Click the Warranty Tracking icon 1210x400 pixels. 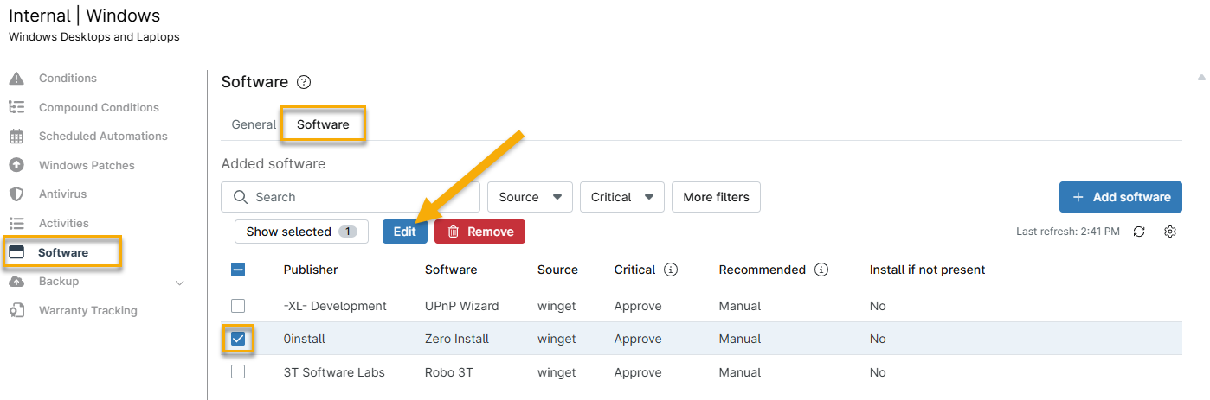point(16,310)
